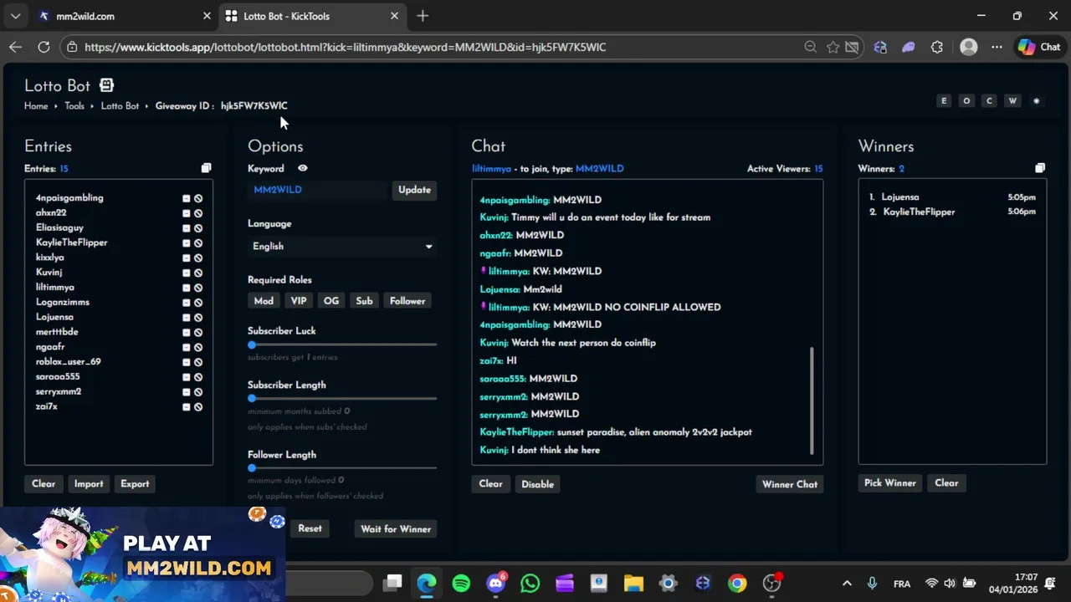Click the Update keyword button
The height and width of the screenshot is (602, 1071).
click(x=414, y=190)
